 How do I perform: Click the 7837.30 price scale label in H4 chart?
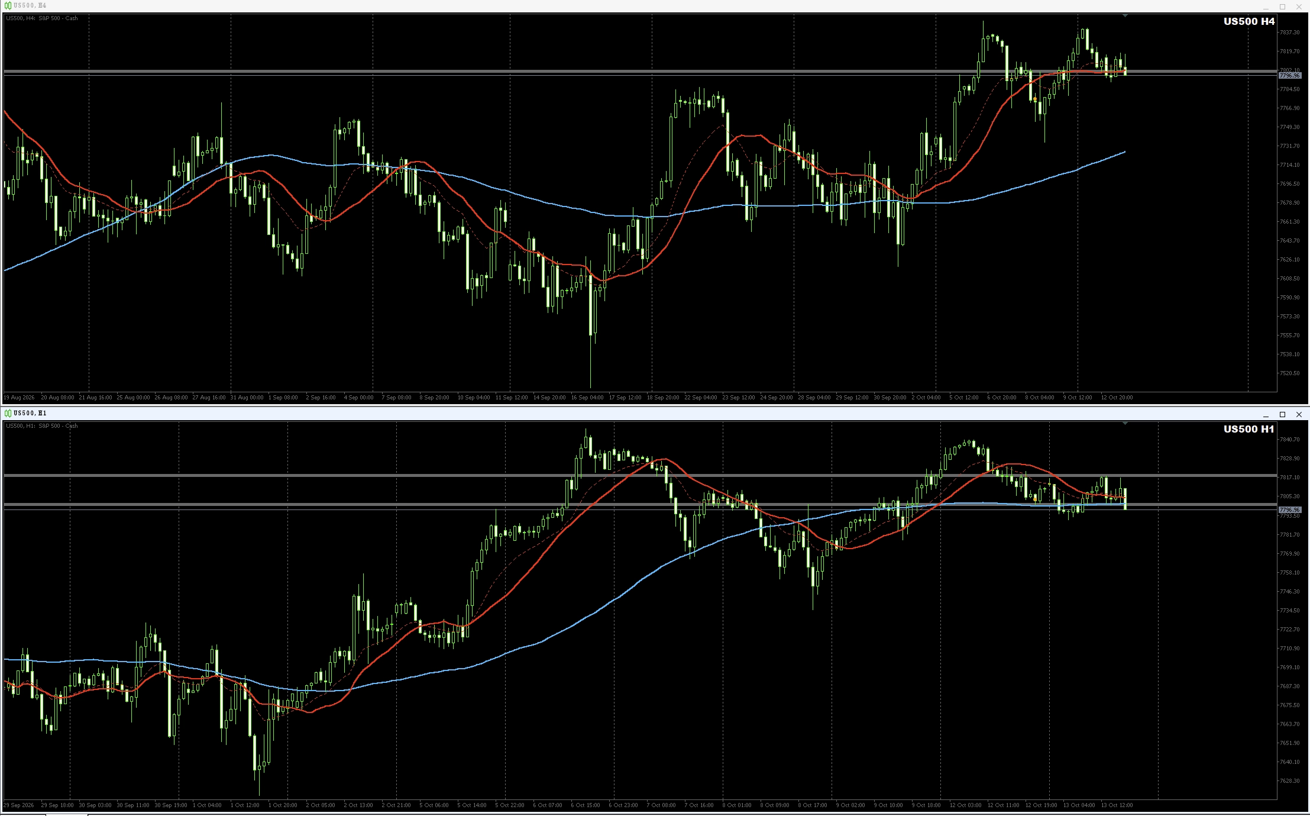click(1289, 33)
